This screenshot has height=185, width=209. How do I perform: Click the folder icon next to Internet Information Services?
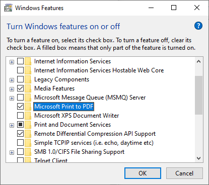[x=28, y=61]
